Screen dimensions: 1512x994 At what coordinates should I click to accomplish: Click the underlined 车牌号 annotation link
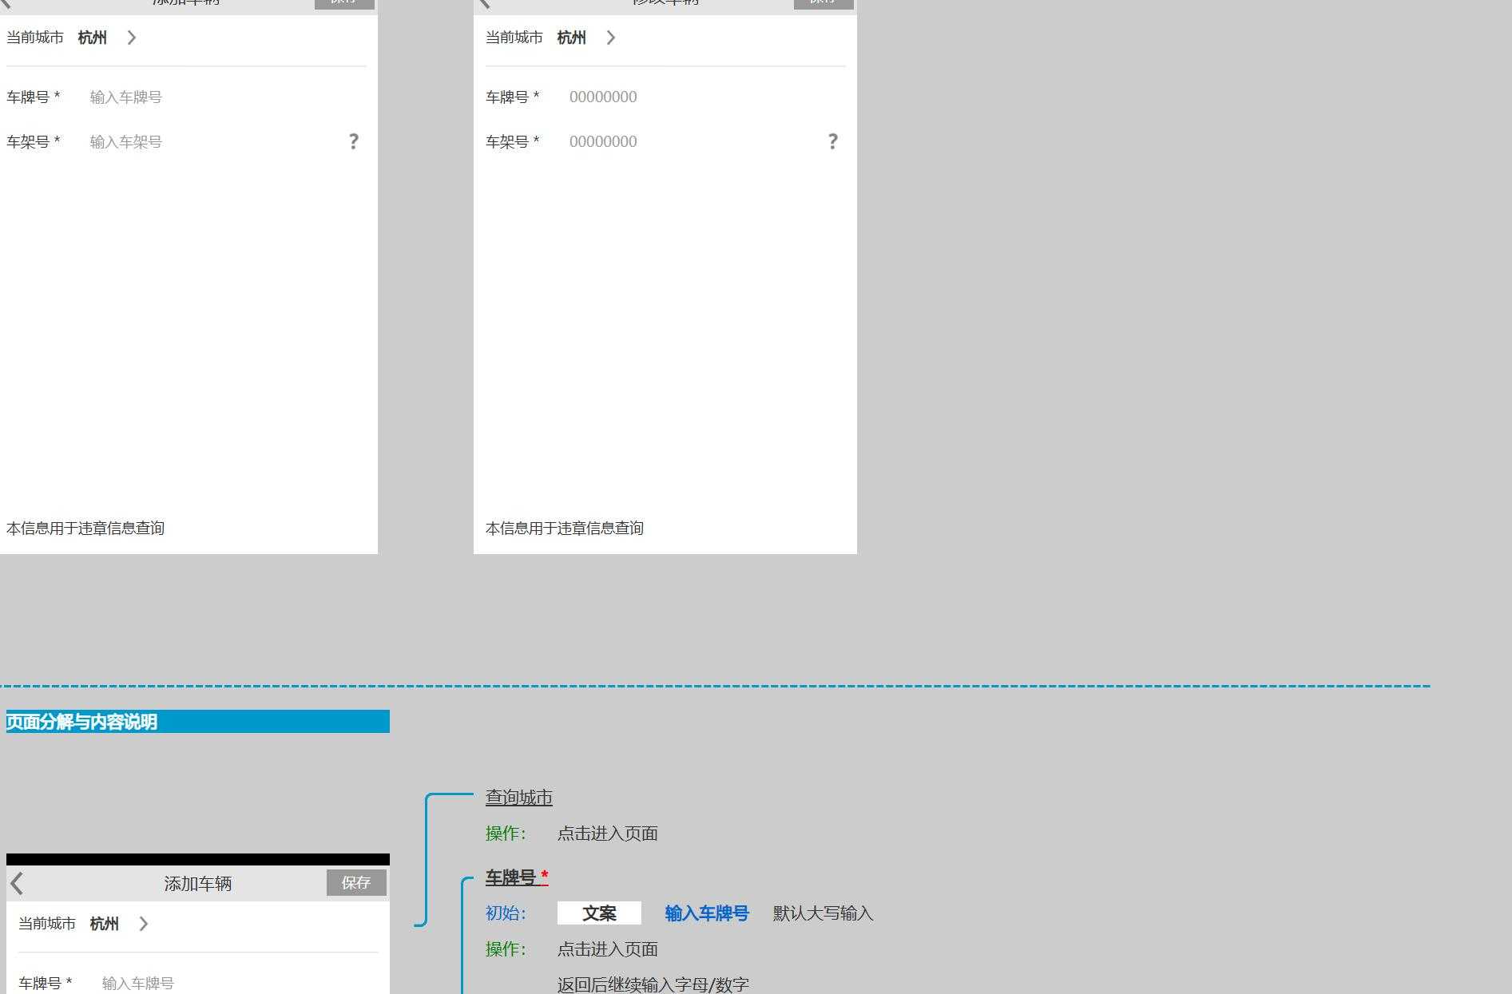click(512, 877)
